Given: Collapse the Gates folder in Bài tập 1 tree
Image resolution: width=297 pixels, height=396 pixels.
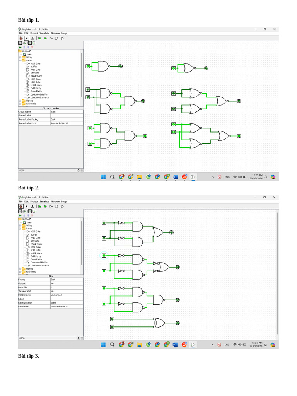Looking at the screenshot, I should click(20, 60).
